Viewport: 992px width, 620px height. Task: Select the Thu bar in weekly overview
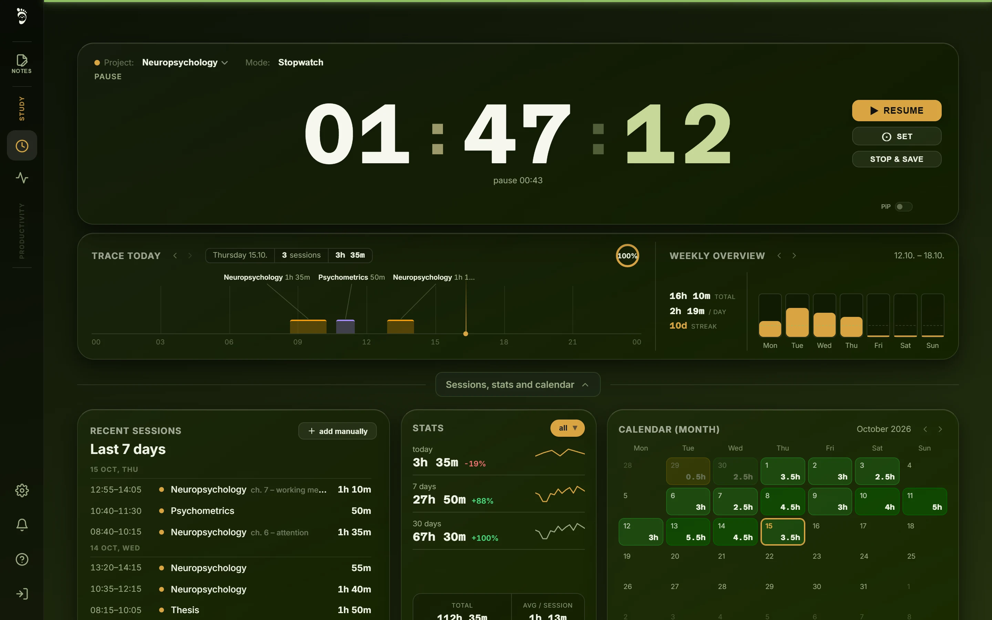pyautogui.click(x=851, y=315)
